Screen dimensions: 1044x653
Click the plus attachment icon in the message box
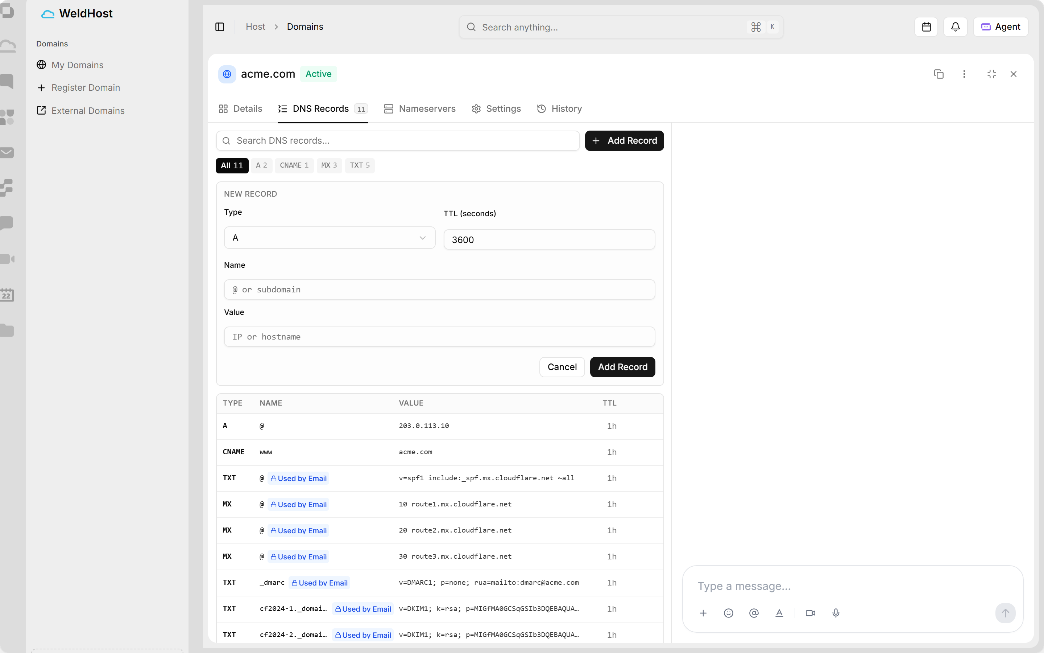(x=703, y=613)
